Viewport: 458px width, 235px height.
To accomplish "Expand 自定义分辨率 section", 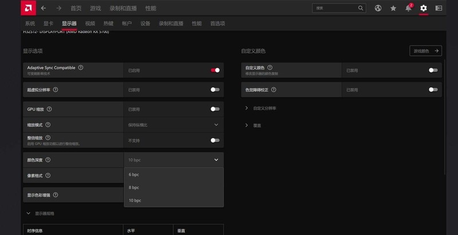I will pos(261,108).
